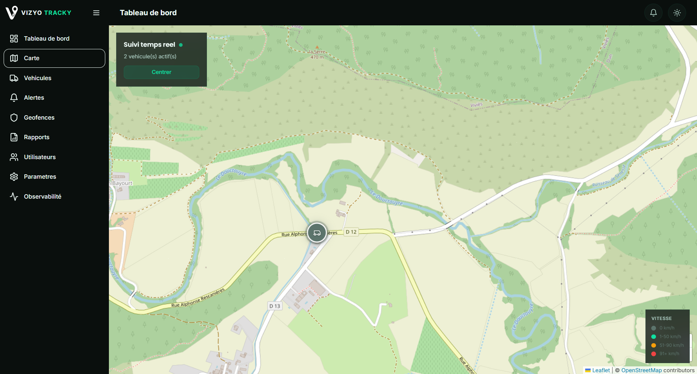Click the Vehicules truck icon
The image size is (697, 374).
(x=14, y=78)
